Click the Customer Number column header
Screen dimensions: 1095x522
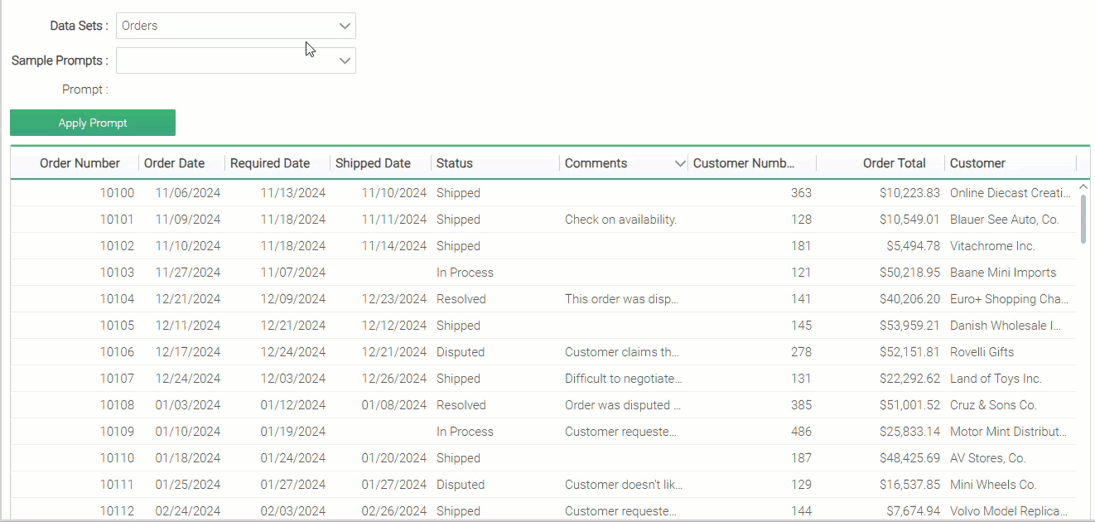[x=744, y=163]
